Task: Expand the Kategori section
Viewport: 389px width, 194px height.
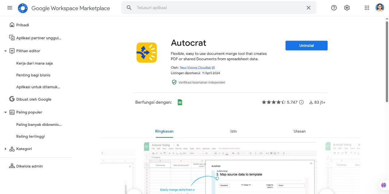Action: point(5,149)
